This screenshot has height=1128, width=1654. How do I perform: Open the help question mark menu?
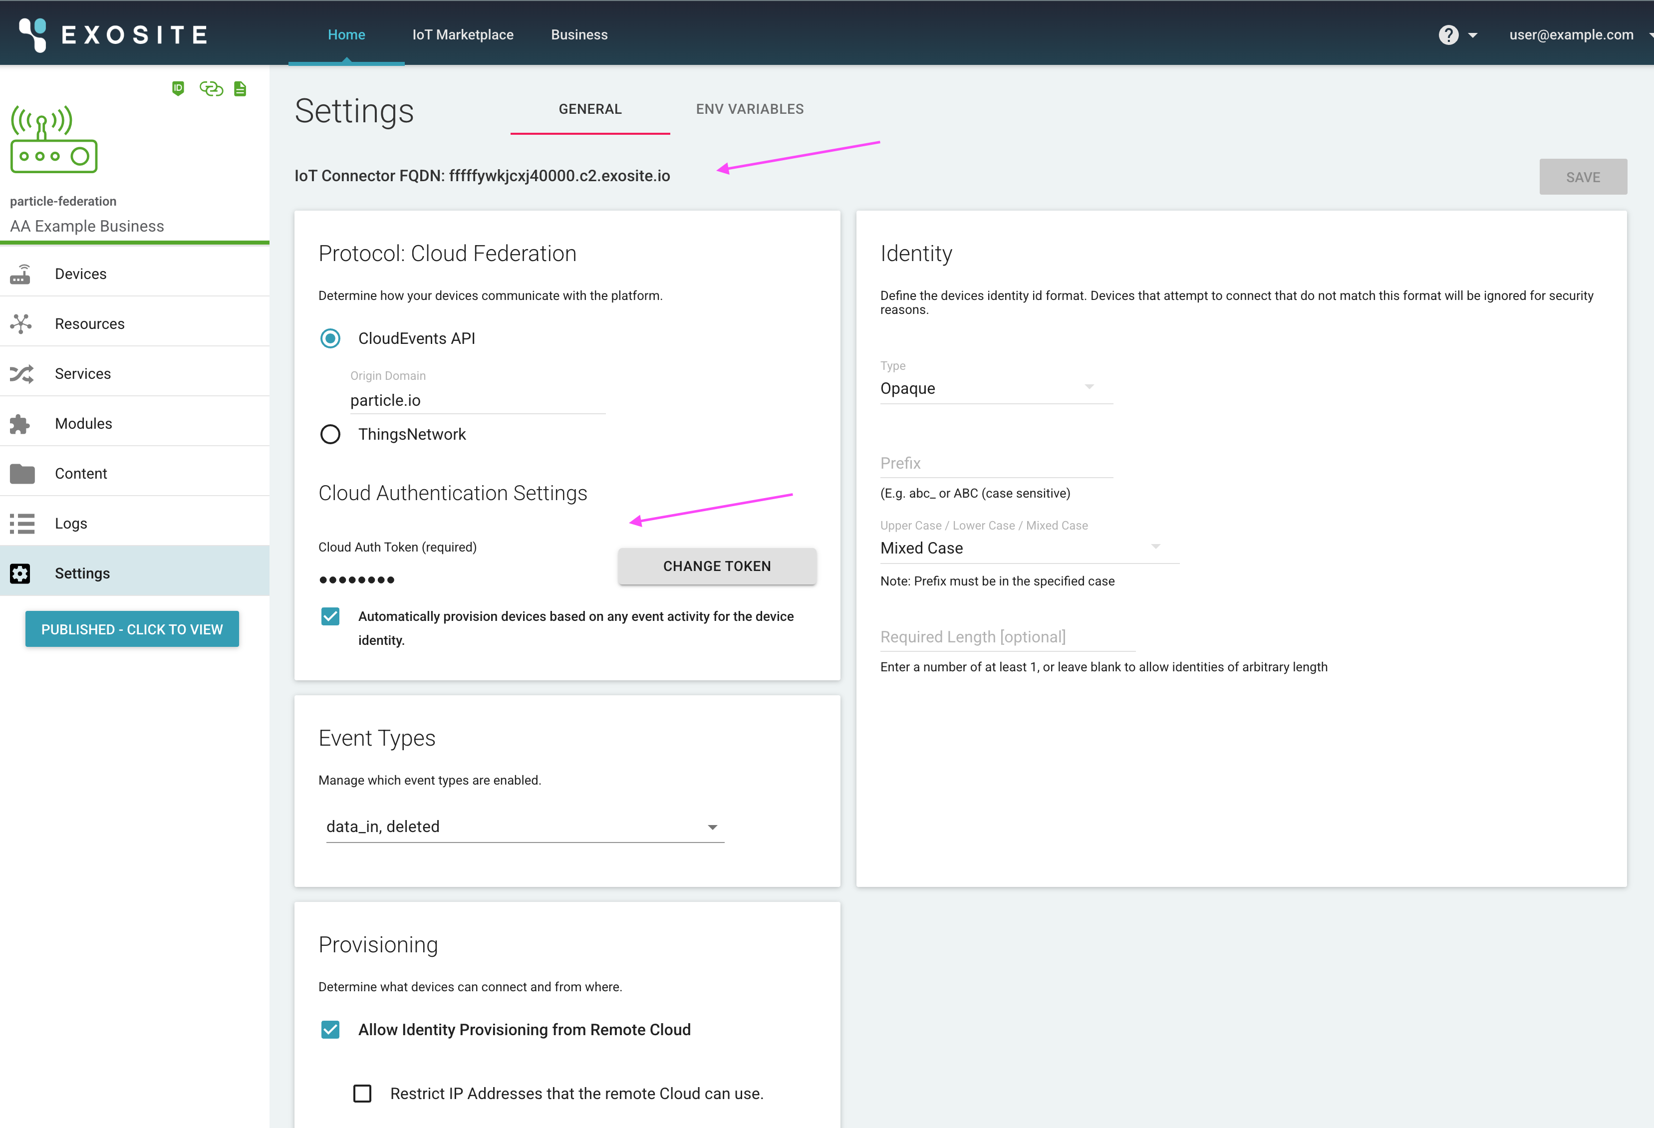click(x=1449, y=34)
